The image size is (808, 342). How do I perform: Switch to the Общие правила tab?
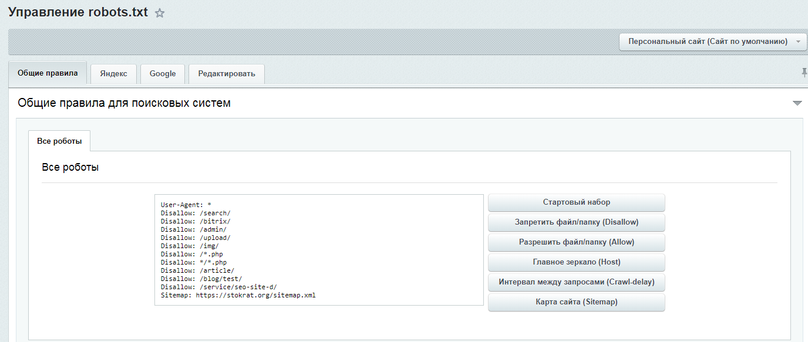click(x=48, y=73)
